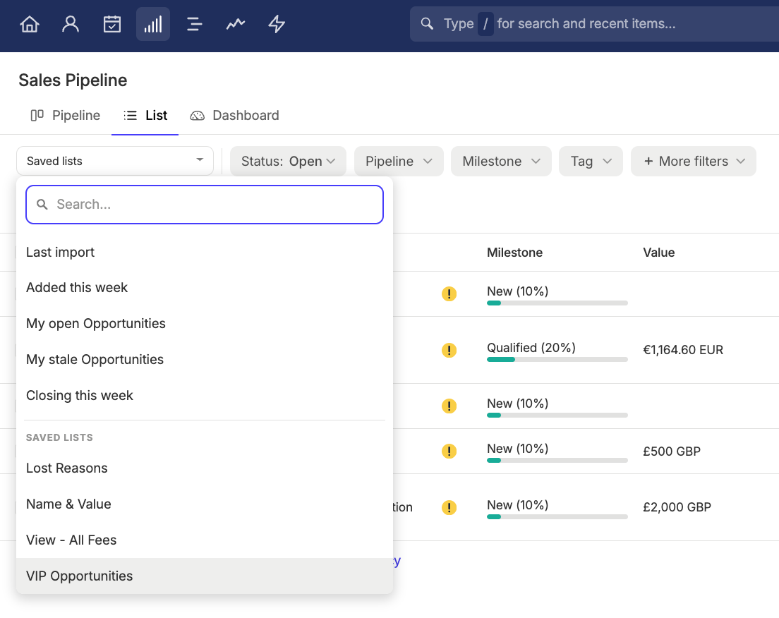This screenshot has width=779, height=618.
Task: Switch to the Pipeline view tab
Action: (x=65, y=115)
